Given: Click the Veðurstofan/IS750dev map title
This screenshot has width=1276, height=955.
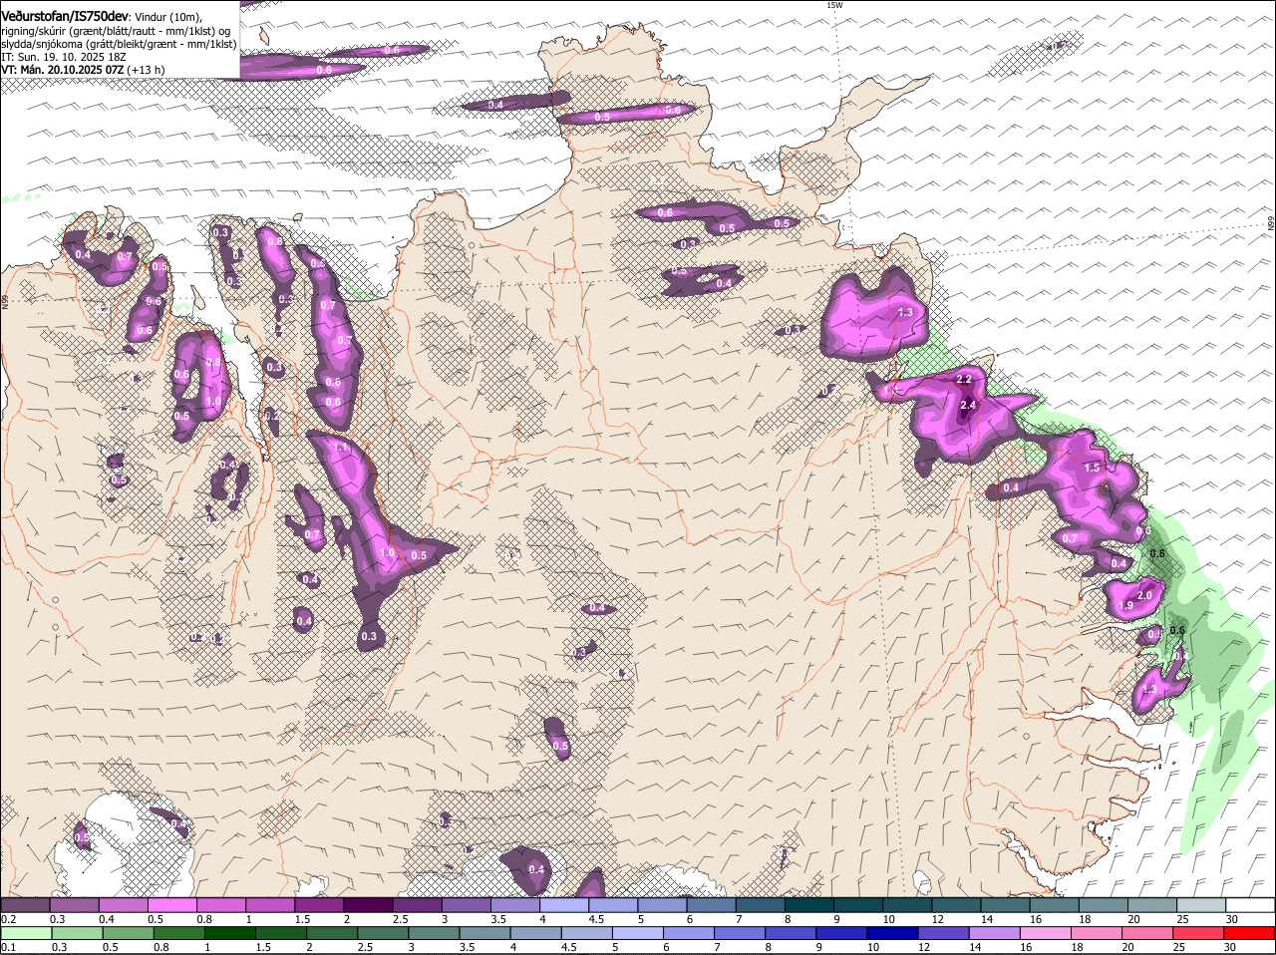Looking at the screenshot, I should pyautogui.click(x=65, y=16).
